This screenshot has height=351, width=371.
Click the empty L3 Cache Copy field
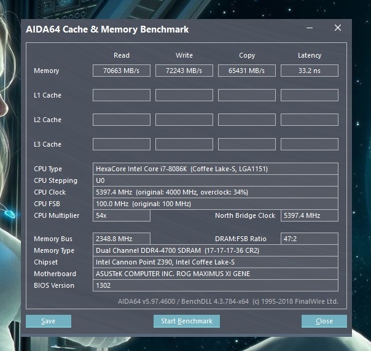(x=247, y=144)
